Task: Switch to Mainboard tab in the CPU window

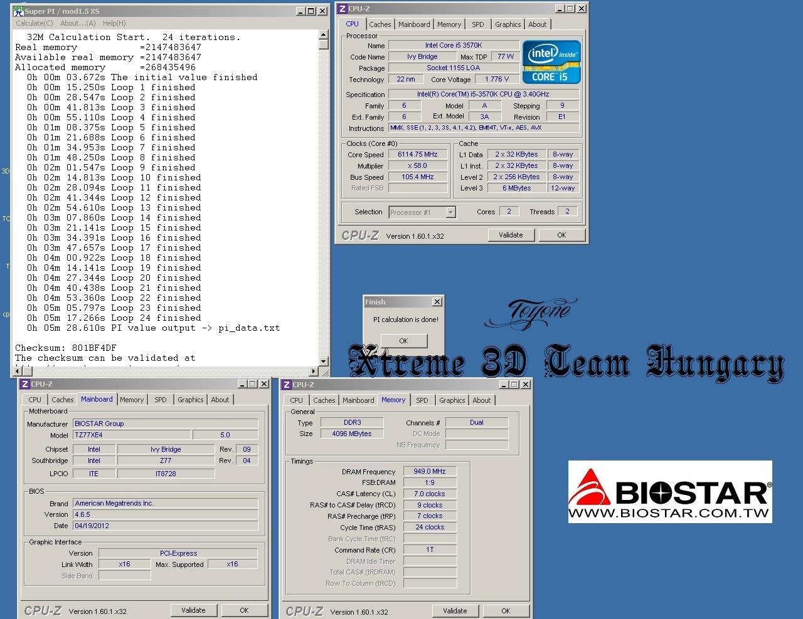Action: click(414, 24)
